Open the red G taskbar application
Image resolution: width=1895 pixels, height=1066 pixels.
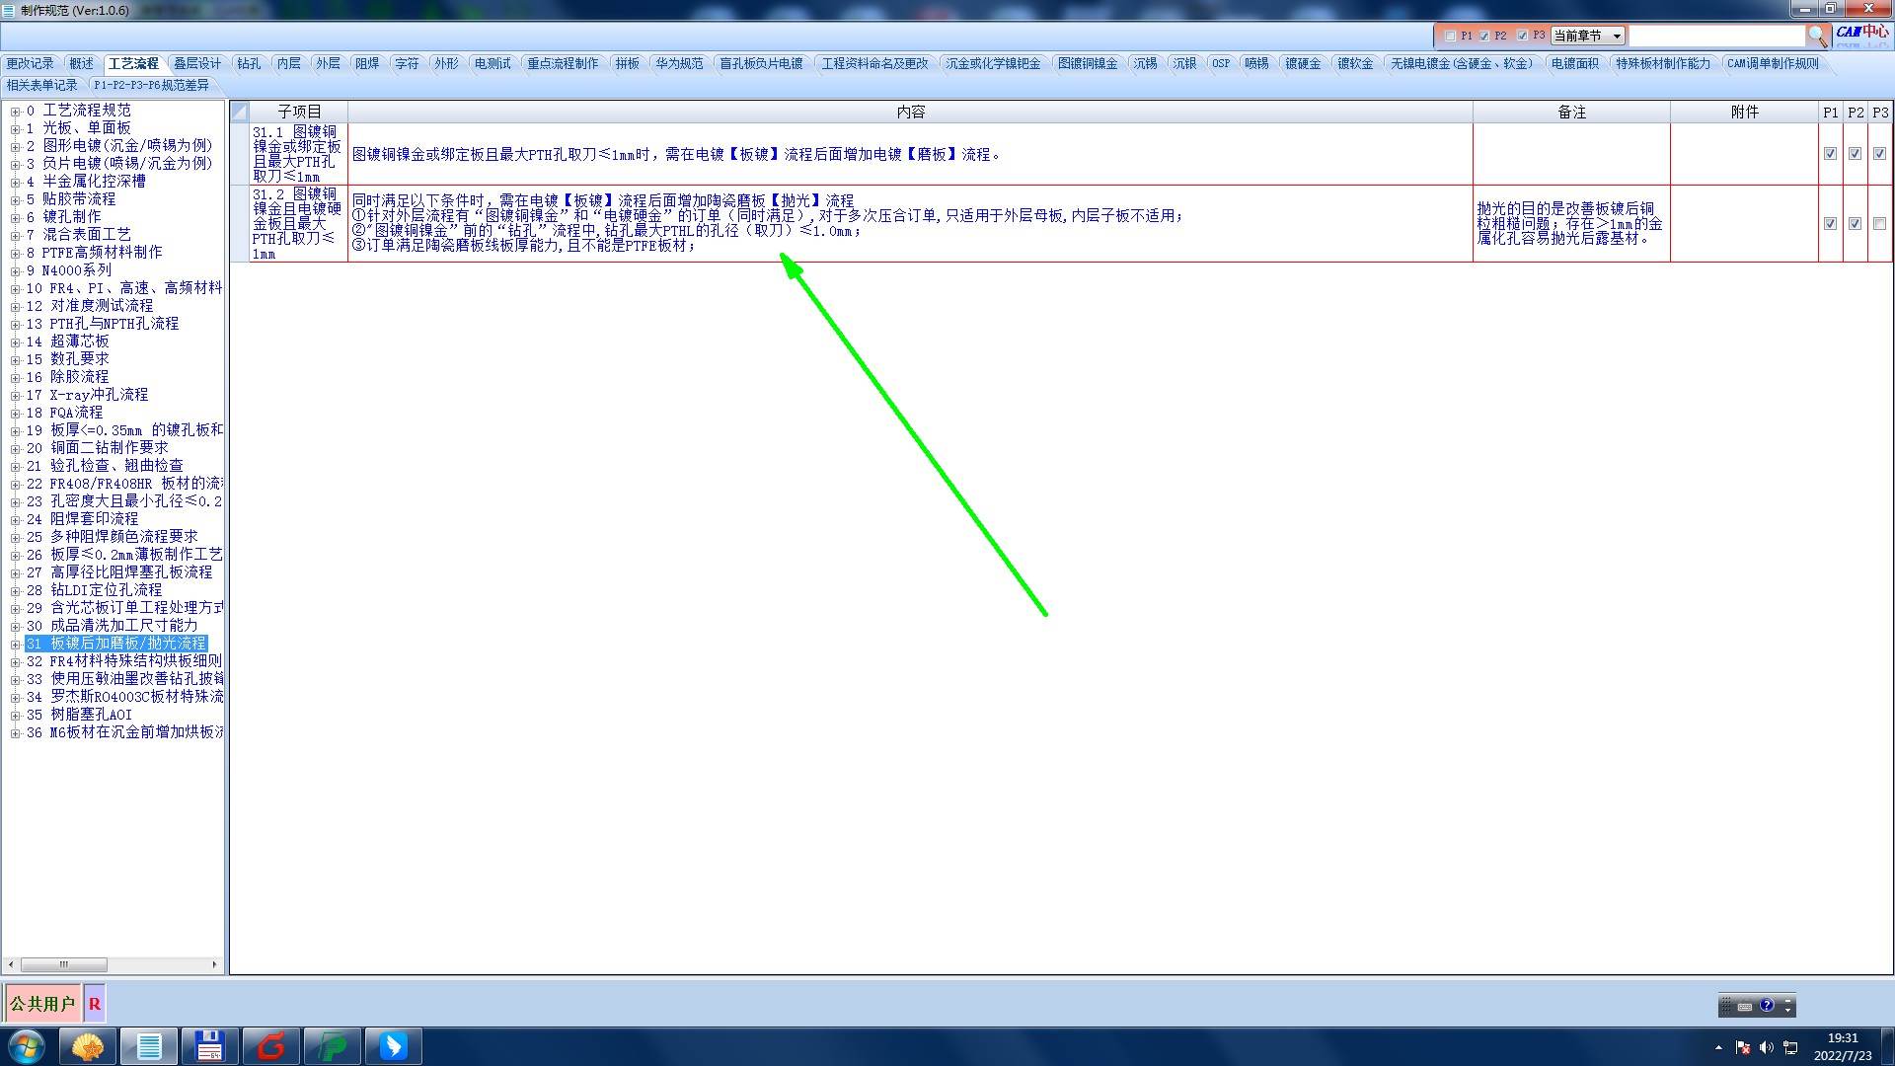(x=270, y=1046)
